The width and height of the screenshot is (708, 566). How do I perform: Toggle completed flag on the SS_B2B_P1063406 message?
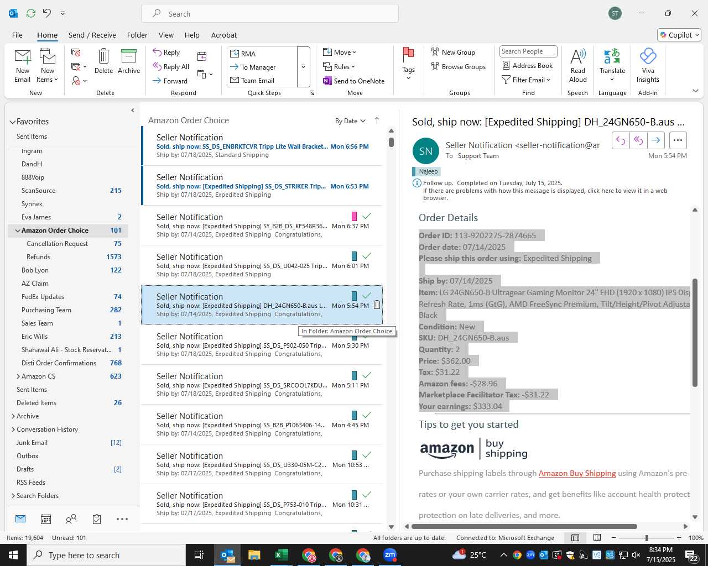pyautogui.click(x=366, y=415)
